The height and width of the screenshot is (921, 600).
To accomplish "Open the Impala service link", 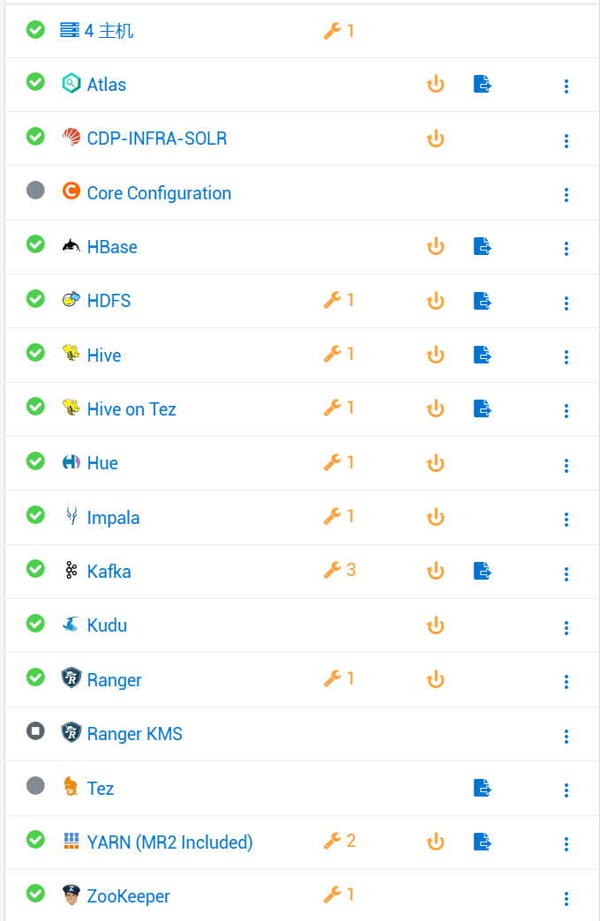I will click(113, 518).
